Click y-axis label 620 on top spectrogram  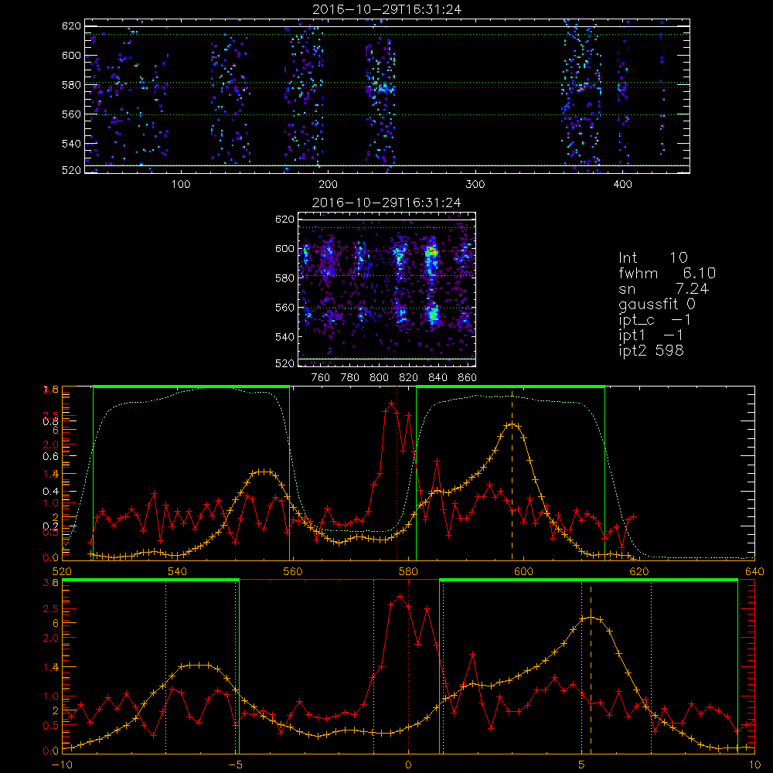71,26
